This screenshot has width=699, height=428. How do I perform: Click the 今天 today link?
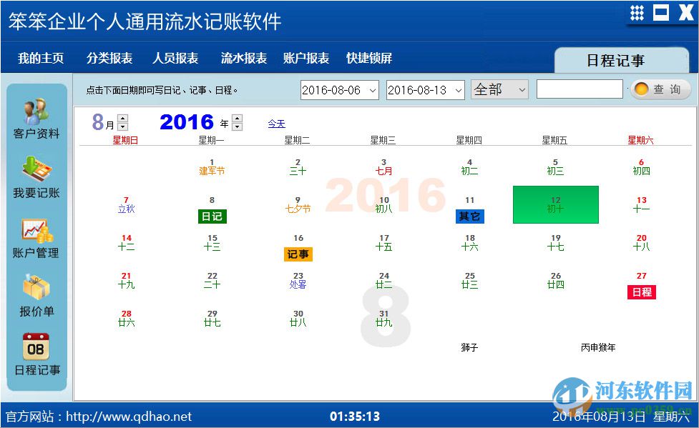pos(276,124)
